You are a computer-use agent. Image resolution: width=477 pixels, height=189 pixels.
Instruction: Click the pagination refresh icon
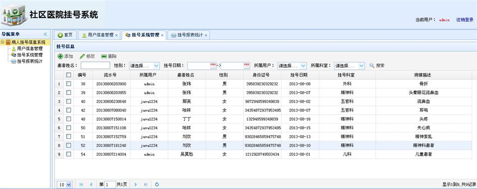coord(157,184)
